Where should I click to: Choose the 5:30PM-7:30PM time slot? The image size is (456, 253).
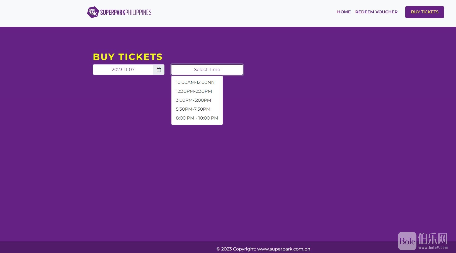197,109
